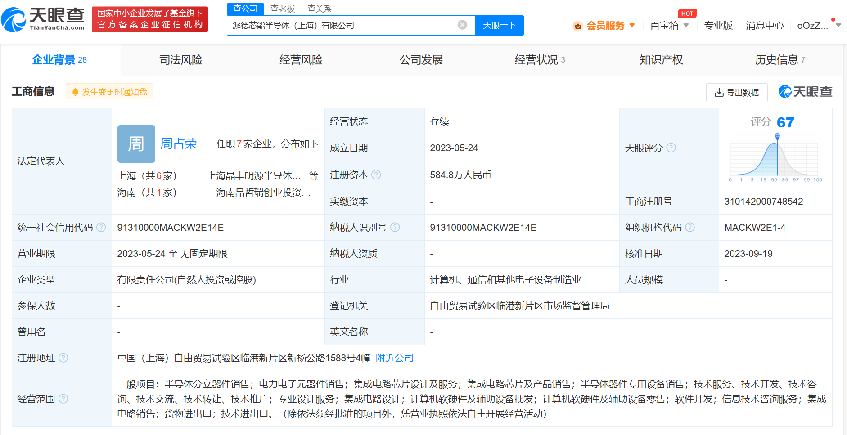This screenshot has height=435, width=847.
Task: Switch to 公司发展 tab
Action: (x=421, y=60)
